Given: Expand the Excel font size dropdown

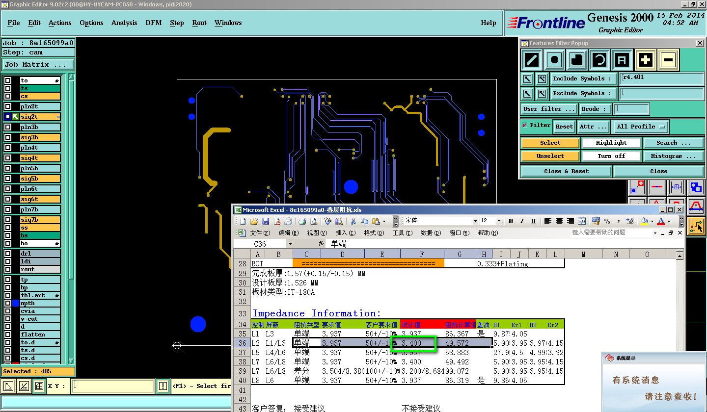Looking at the screenshot, I should pos(499,221).
